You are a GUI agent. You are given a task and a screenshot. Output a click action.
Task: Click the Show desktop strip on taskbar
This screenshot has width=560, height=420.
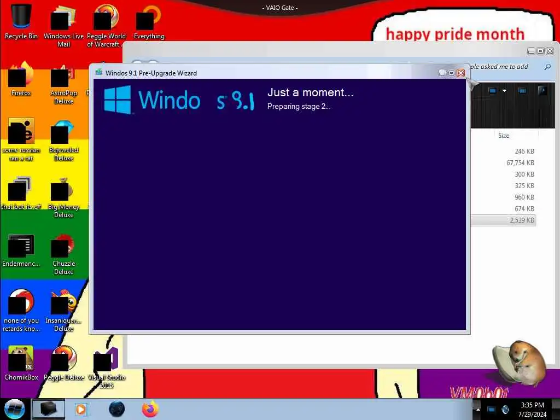click(x=556, y=409)
